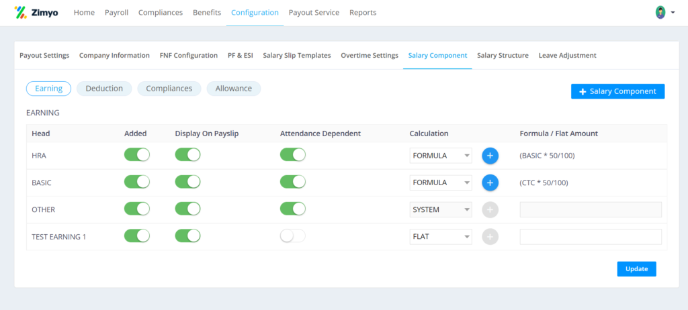688x310 pixels.
Task: Toggle Display On Payslip for BASIC
Action: (x=188, y=182)
